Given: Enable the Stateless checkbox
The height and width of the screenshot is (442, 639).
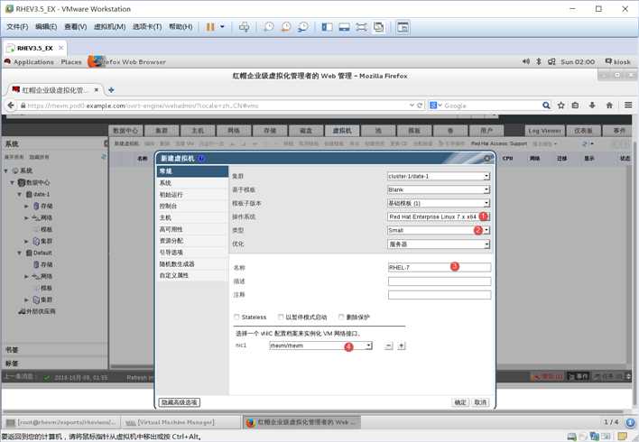Looking at the screenshot, I should click(236, 317).
